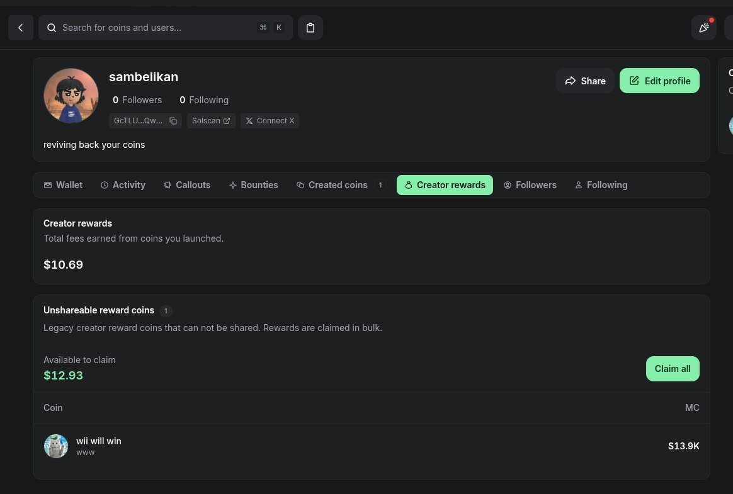
Task: Click the Command K shortcut hint
Action: point(271,28)
